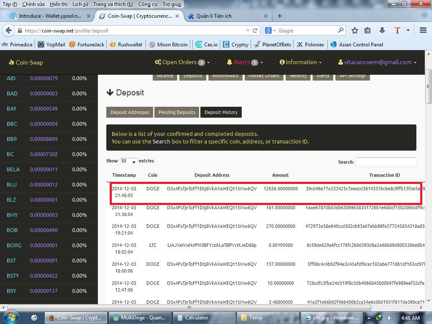Open Firefox downloads arrow icon
Screen dimensions: 432x324
tap(382, 30)
